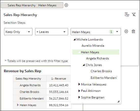Collapse the Michele Lombardo node
This screenshot has width=140, height=111.
pyautogui.click(x=74, y=40)
